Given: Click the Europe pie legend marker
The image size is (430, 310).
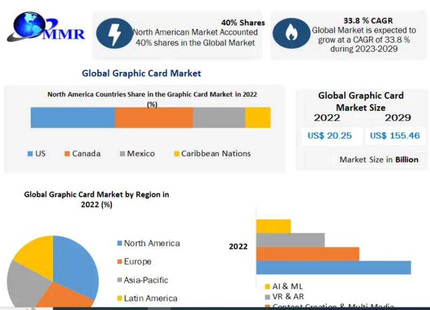Looking at the screenshot, I should (x=119, y=262).
